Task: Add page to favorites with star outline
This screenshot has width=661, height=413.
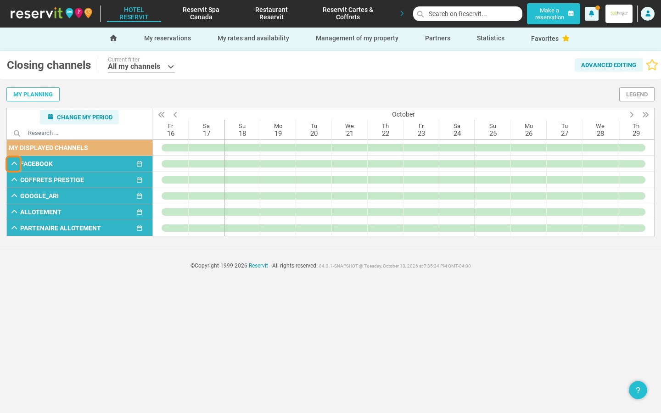Action: point(652,65)
